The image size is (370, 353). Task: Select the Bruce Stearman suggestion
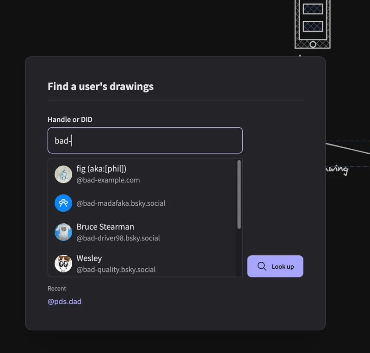coord(143,232)
